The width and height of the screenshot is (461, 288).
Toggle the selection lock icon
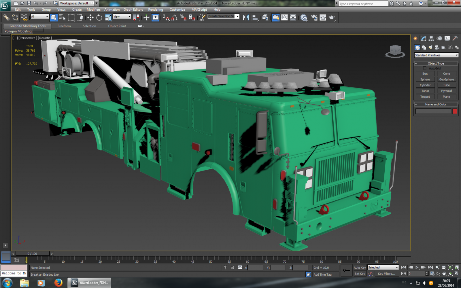[233, 268]
